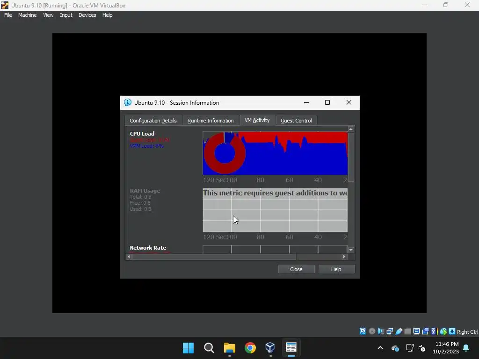This screenshot has width=479, height=359.
Task: Click the VMM Load: 8% text
Action: coord(146,146)
